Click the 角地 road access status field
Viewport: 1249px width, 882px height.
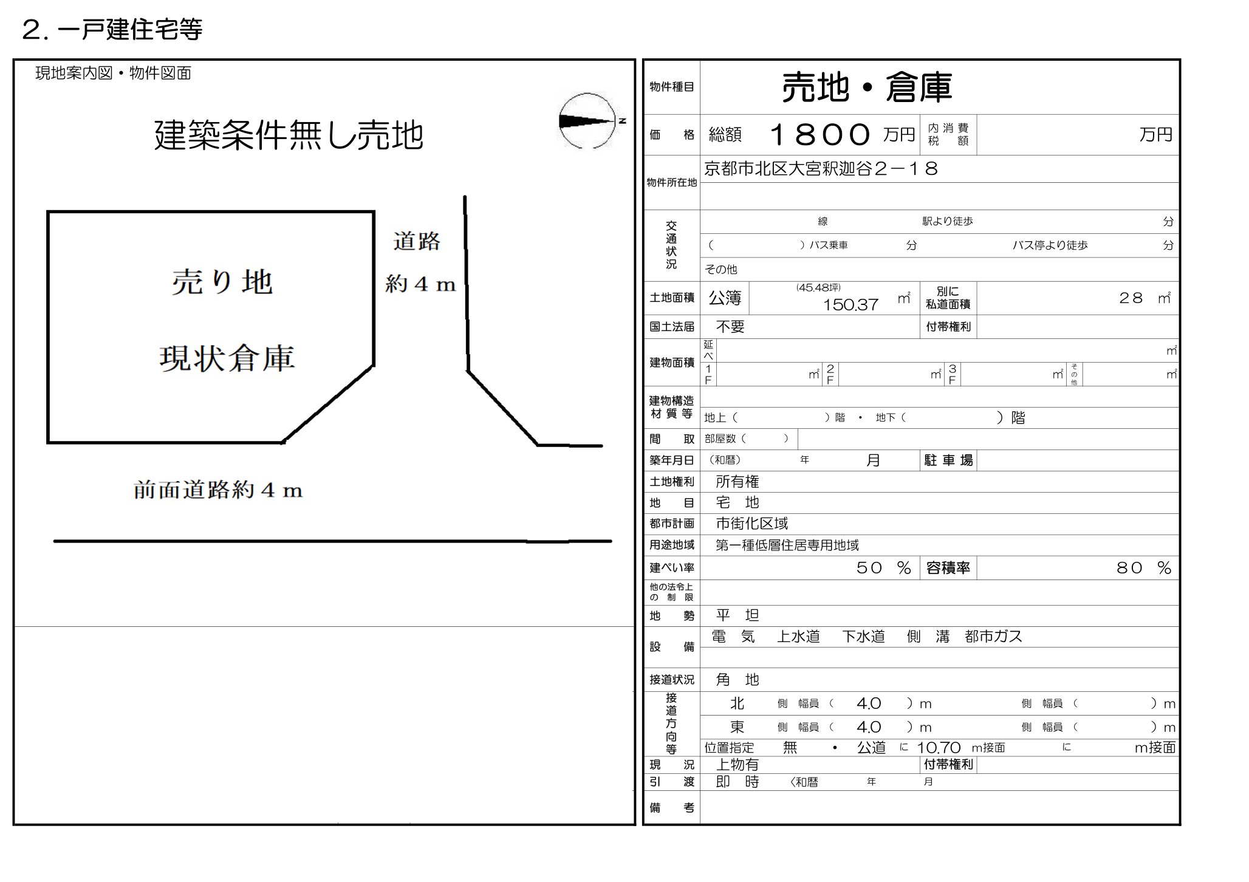click(737, 680)
